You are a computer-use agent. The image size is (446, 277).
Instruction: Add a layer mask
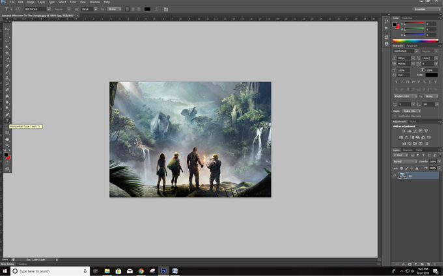[x=410, y=265]
